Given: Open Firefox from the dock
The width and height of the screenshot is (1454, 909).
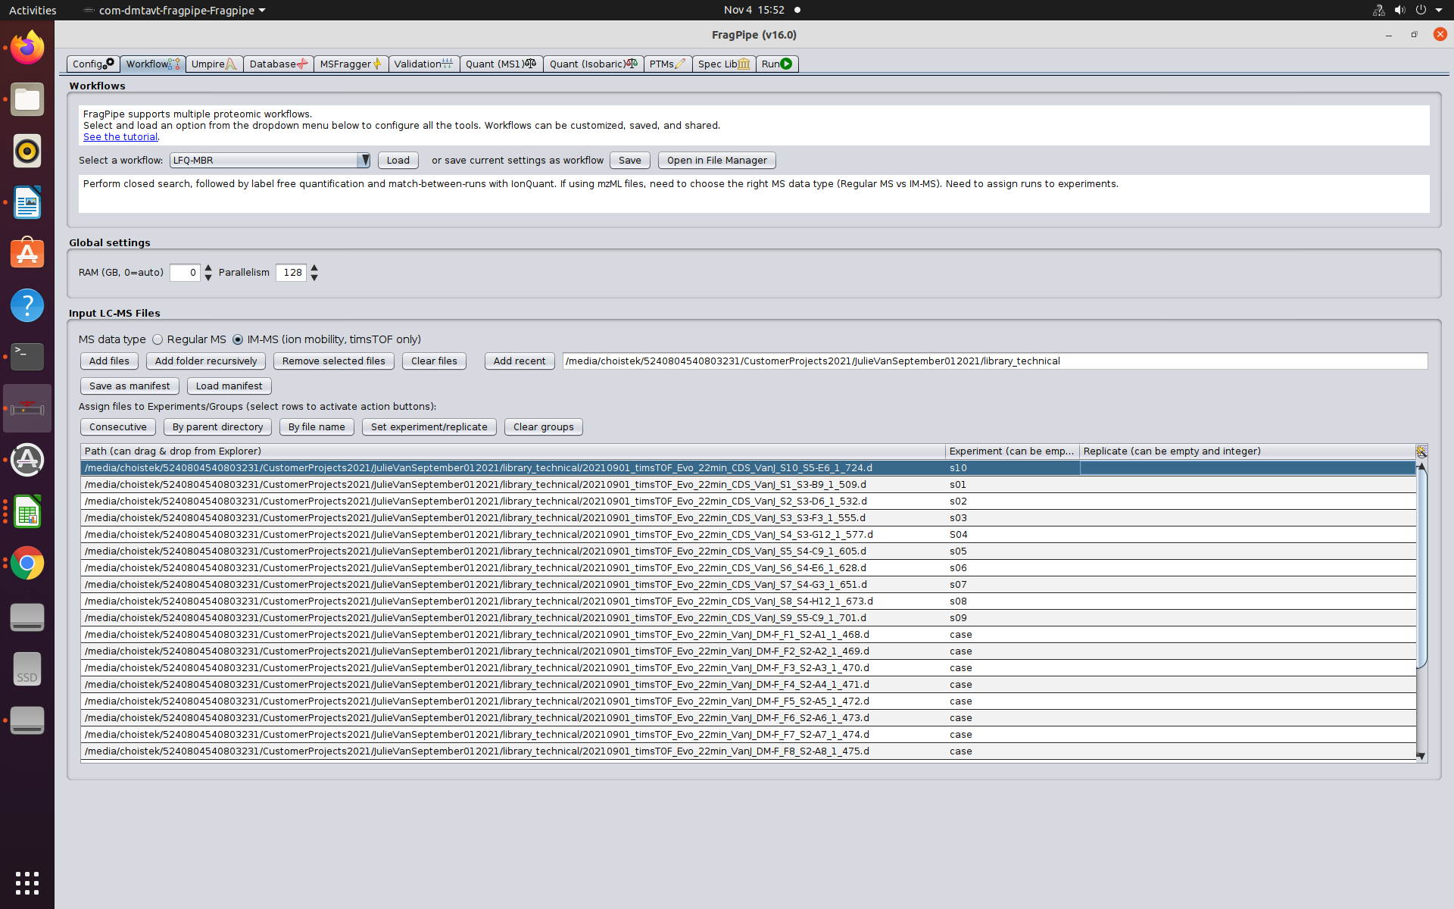Looking at the screenshot, I should [x=27, y=48].
